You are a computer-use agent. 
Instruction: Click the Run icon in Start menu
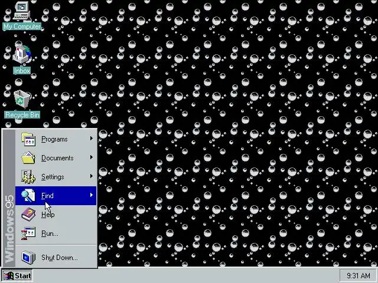28,233
